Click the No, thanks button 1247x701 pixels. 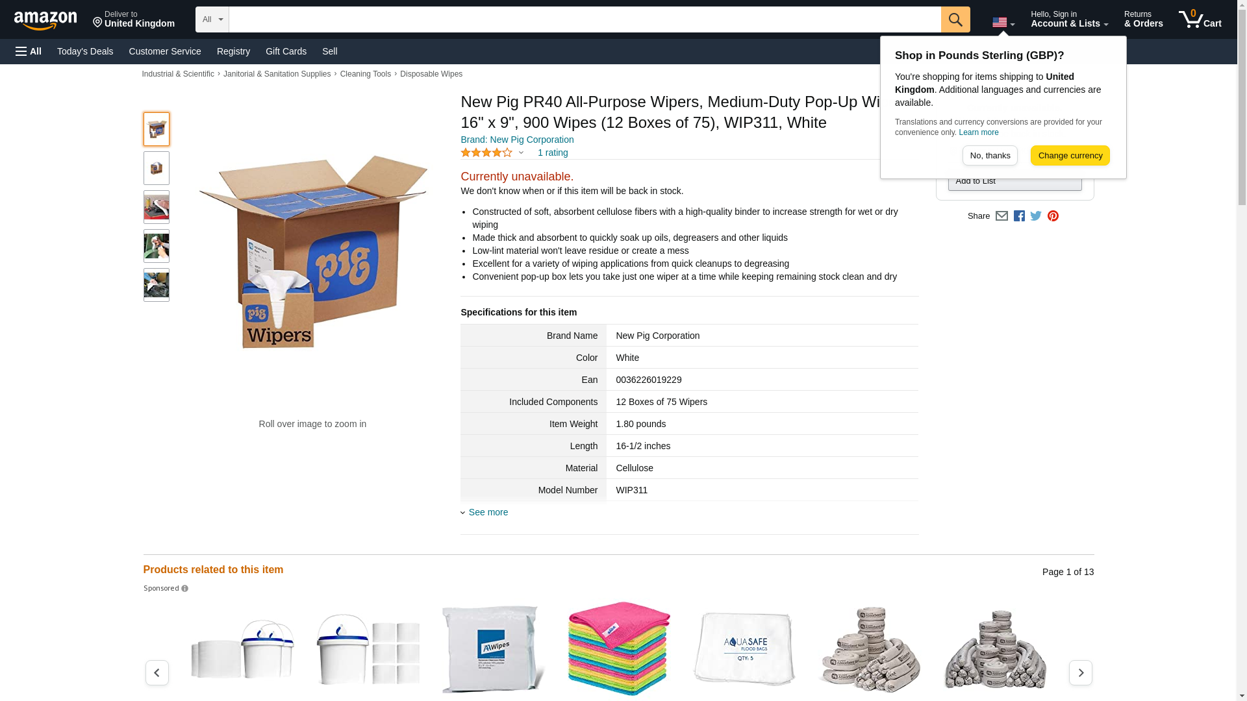click(990, 155)
